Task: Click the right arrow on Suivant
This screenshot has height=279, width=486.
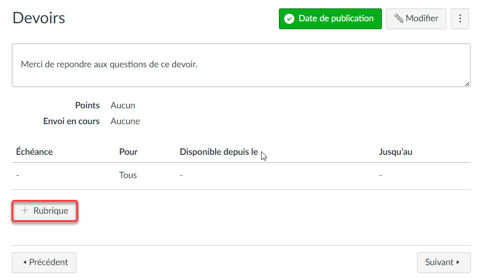Action: (458, 262)
